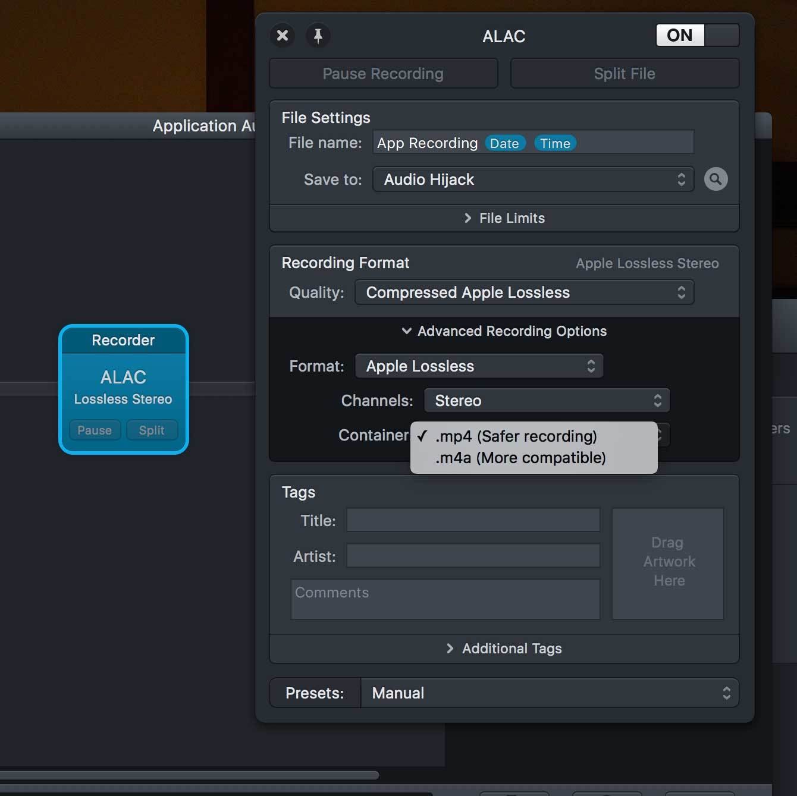The height and width of the screenshot is (796, 797).
Task: Open the Format Apple Lossless dropdown
Action: 479,366
